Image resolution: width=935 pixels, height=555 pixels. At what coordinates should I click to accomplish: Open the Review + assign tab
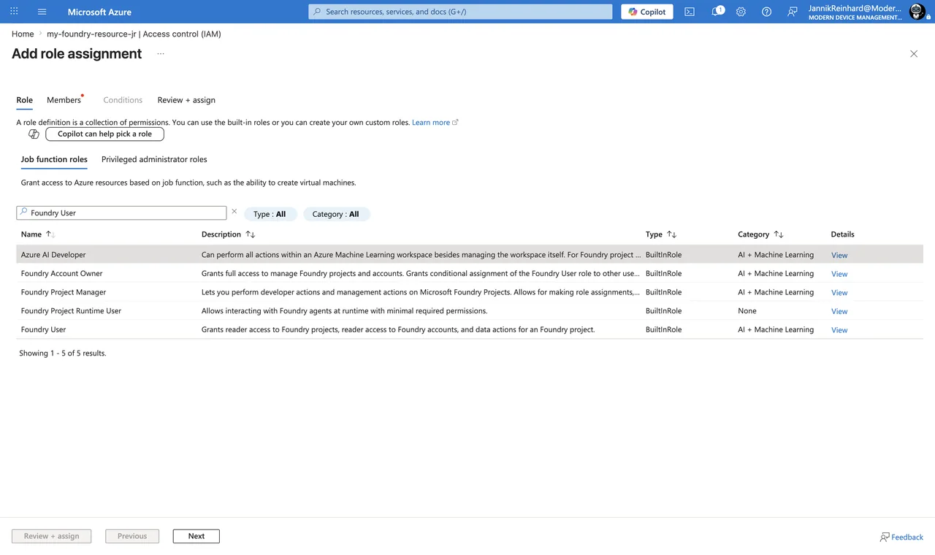click(186, 100)
